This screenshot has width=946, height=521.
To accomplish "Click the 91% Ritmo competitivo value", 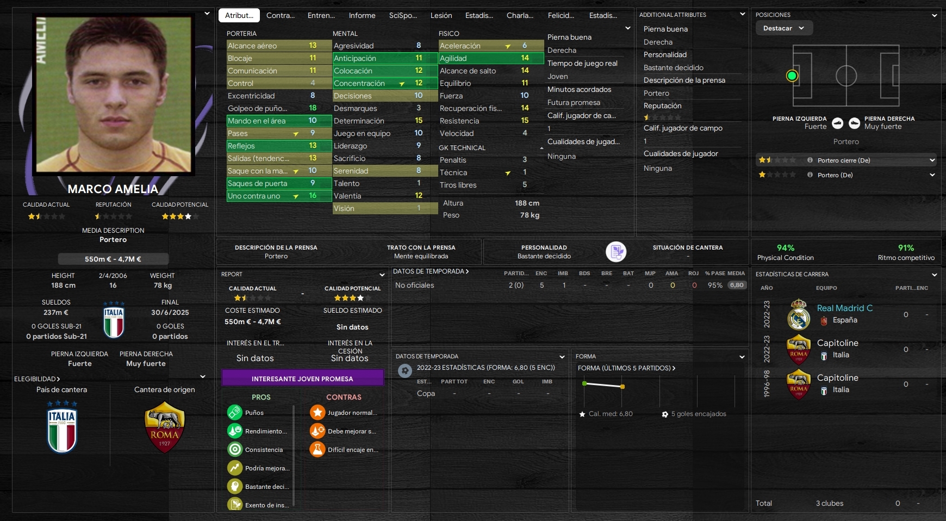I will (906, 248).
